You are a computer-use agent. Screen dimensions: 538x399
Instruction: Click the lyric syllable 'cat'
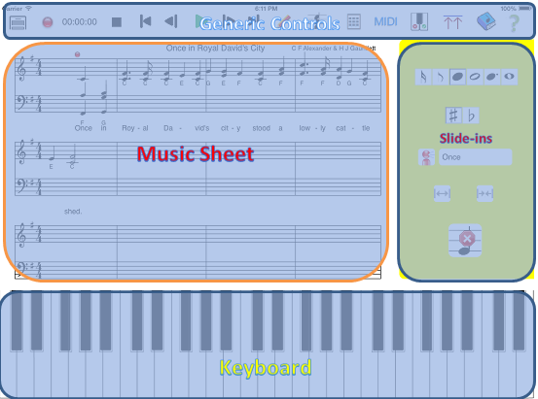(341, 128)
